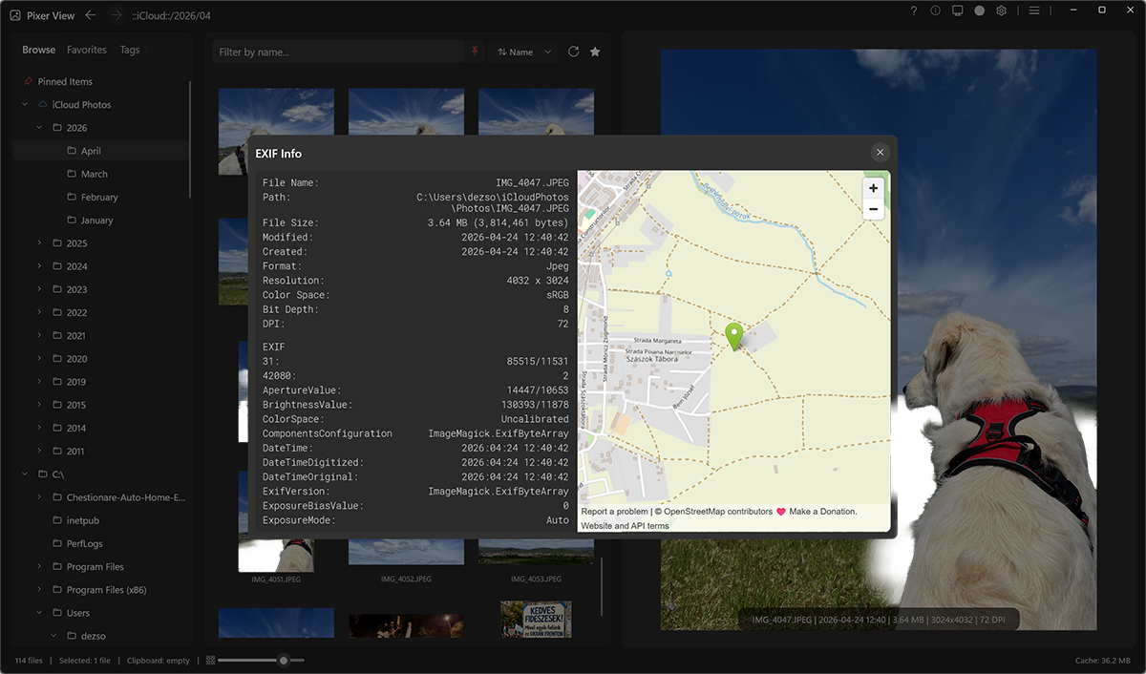Screen dimensions: 1146x674
Task: Open the hamburger menu in the title bar
Action: coord(1034,11)
